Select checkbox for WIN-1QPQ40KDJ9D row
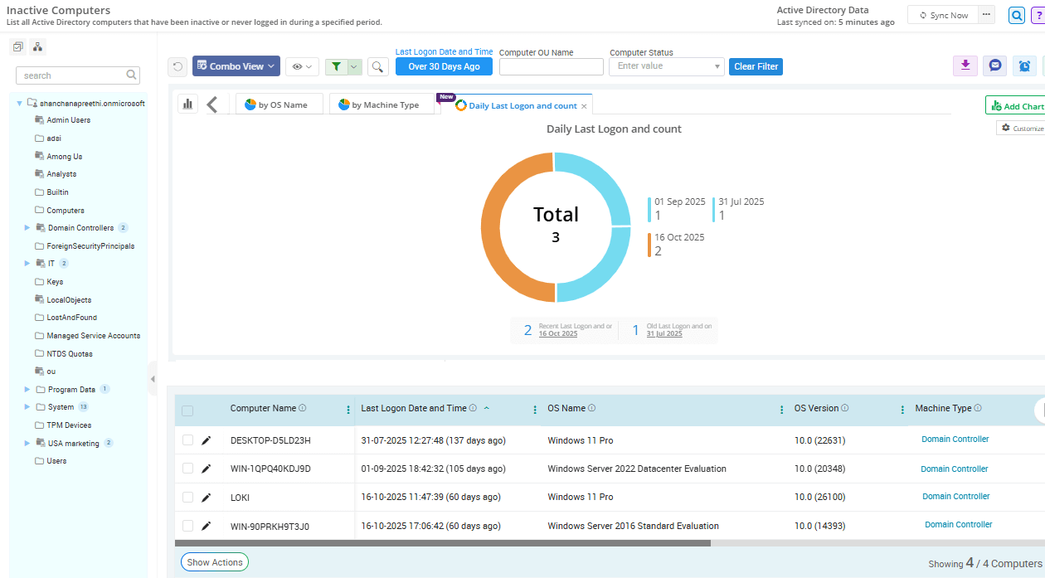Viewport: 1045px width, 578px height. 187,469
